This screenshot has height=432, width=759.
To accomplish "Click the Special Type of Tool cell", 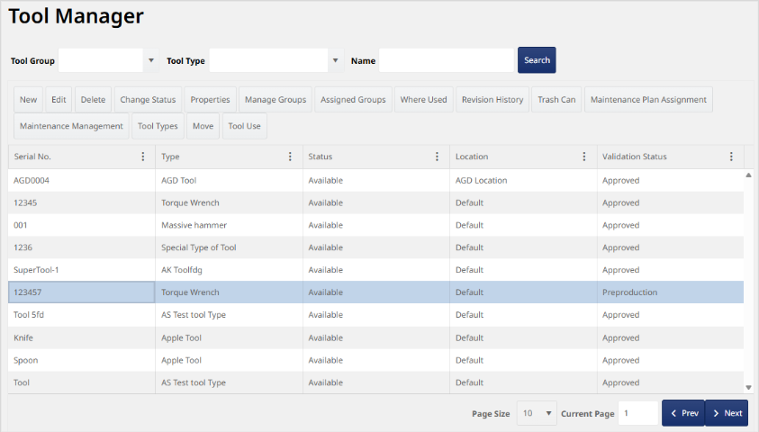I will (229, 247).
